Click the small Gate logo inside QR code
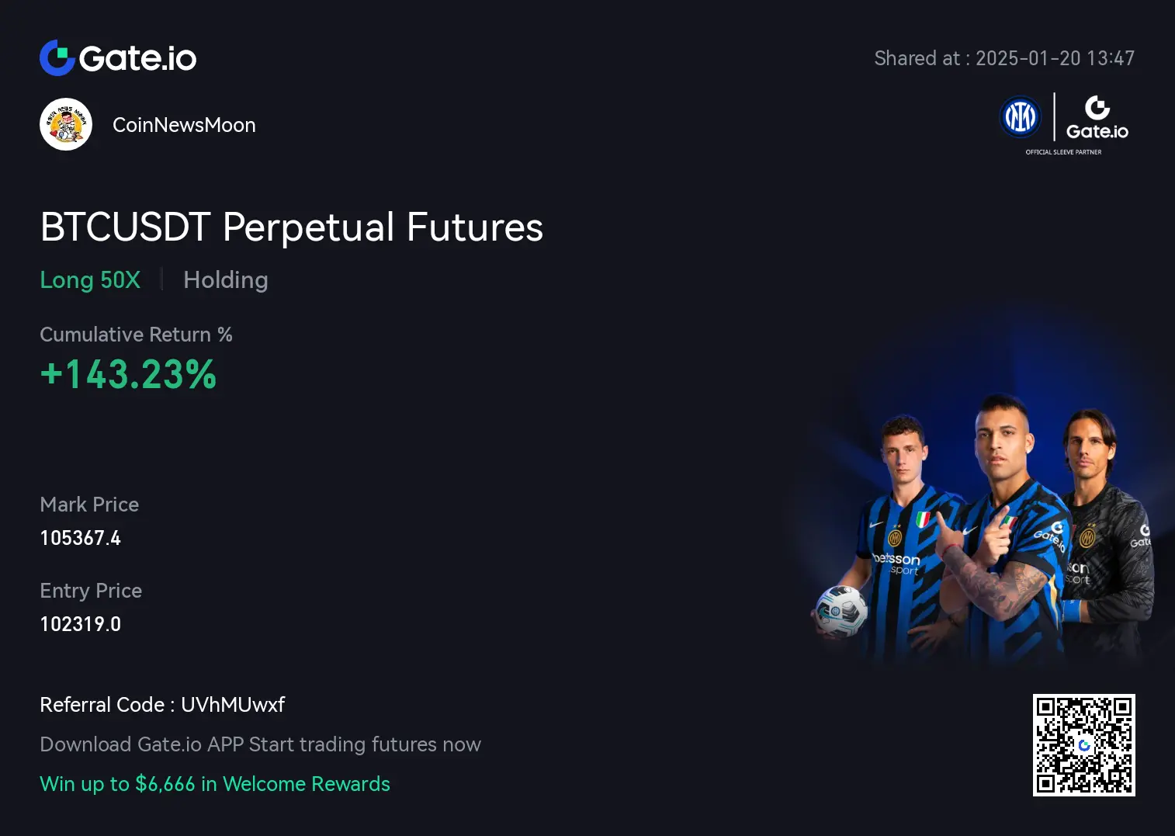1175x836 pixels. tap(1084, 745)
